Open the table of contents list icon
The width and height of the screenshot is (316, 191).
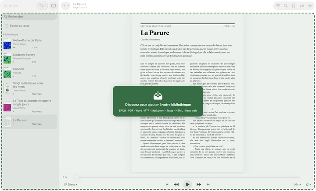tap(278, 6)
